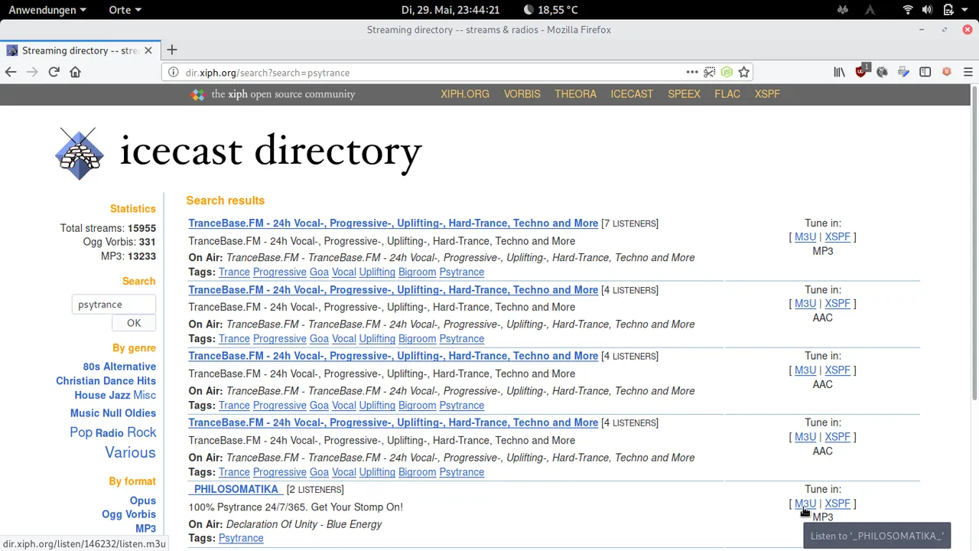Browse the Oldies genre

click(140, 413)
